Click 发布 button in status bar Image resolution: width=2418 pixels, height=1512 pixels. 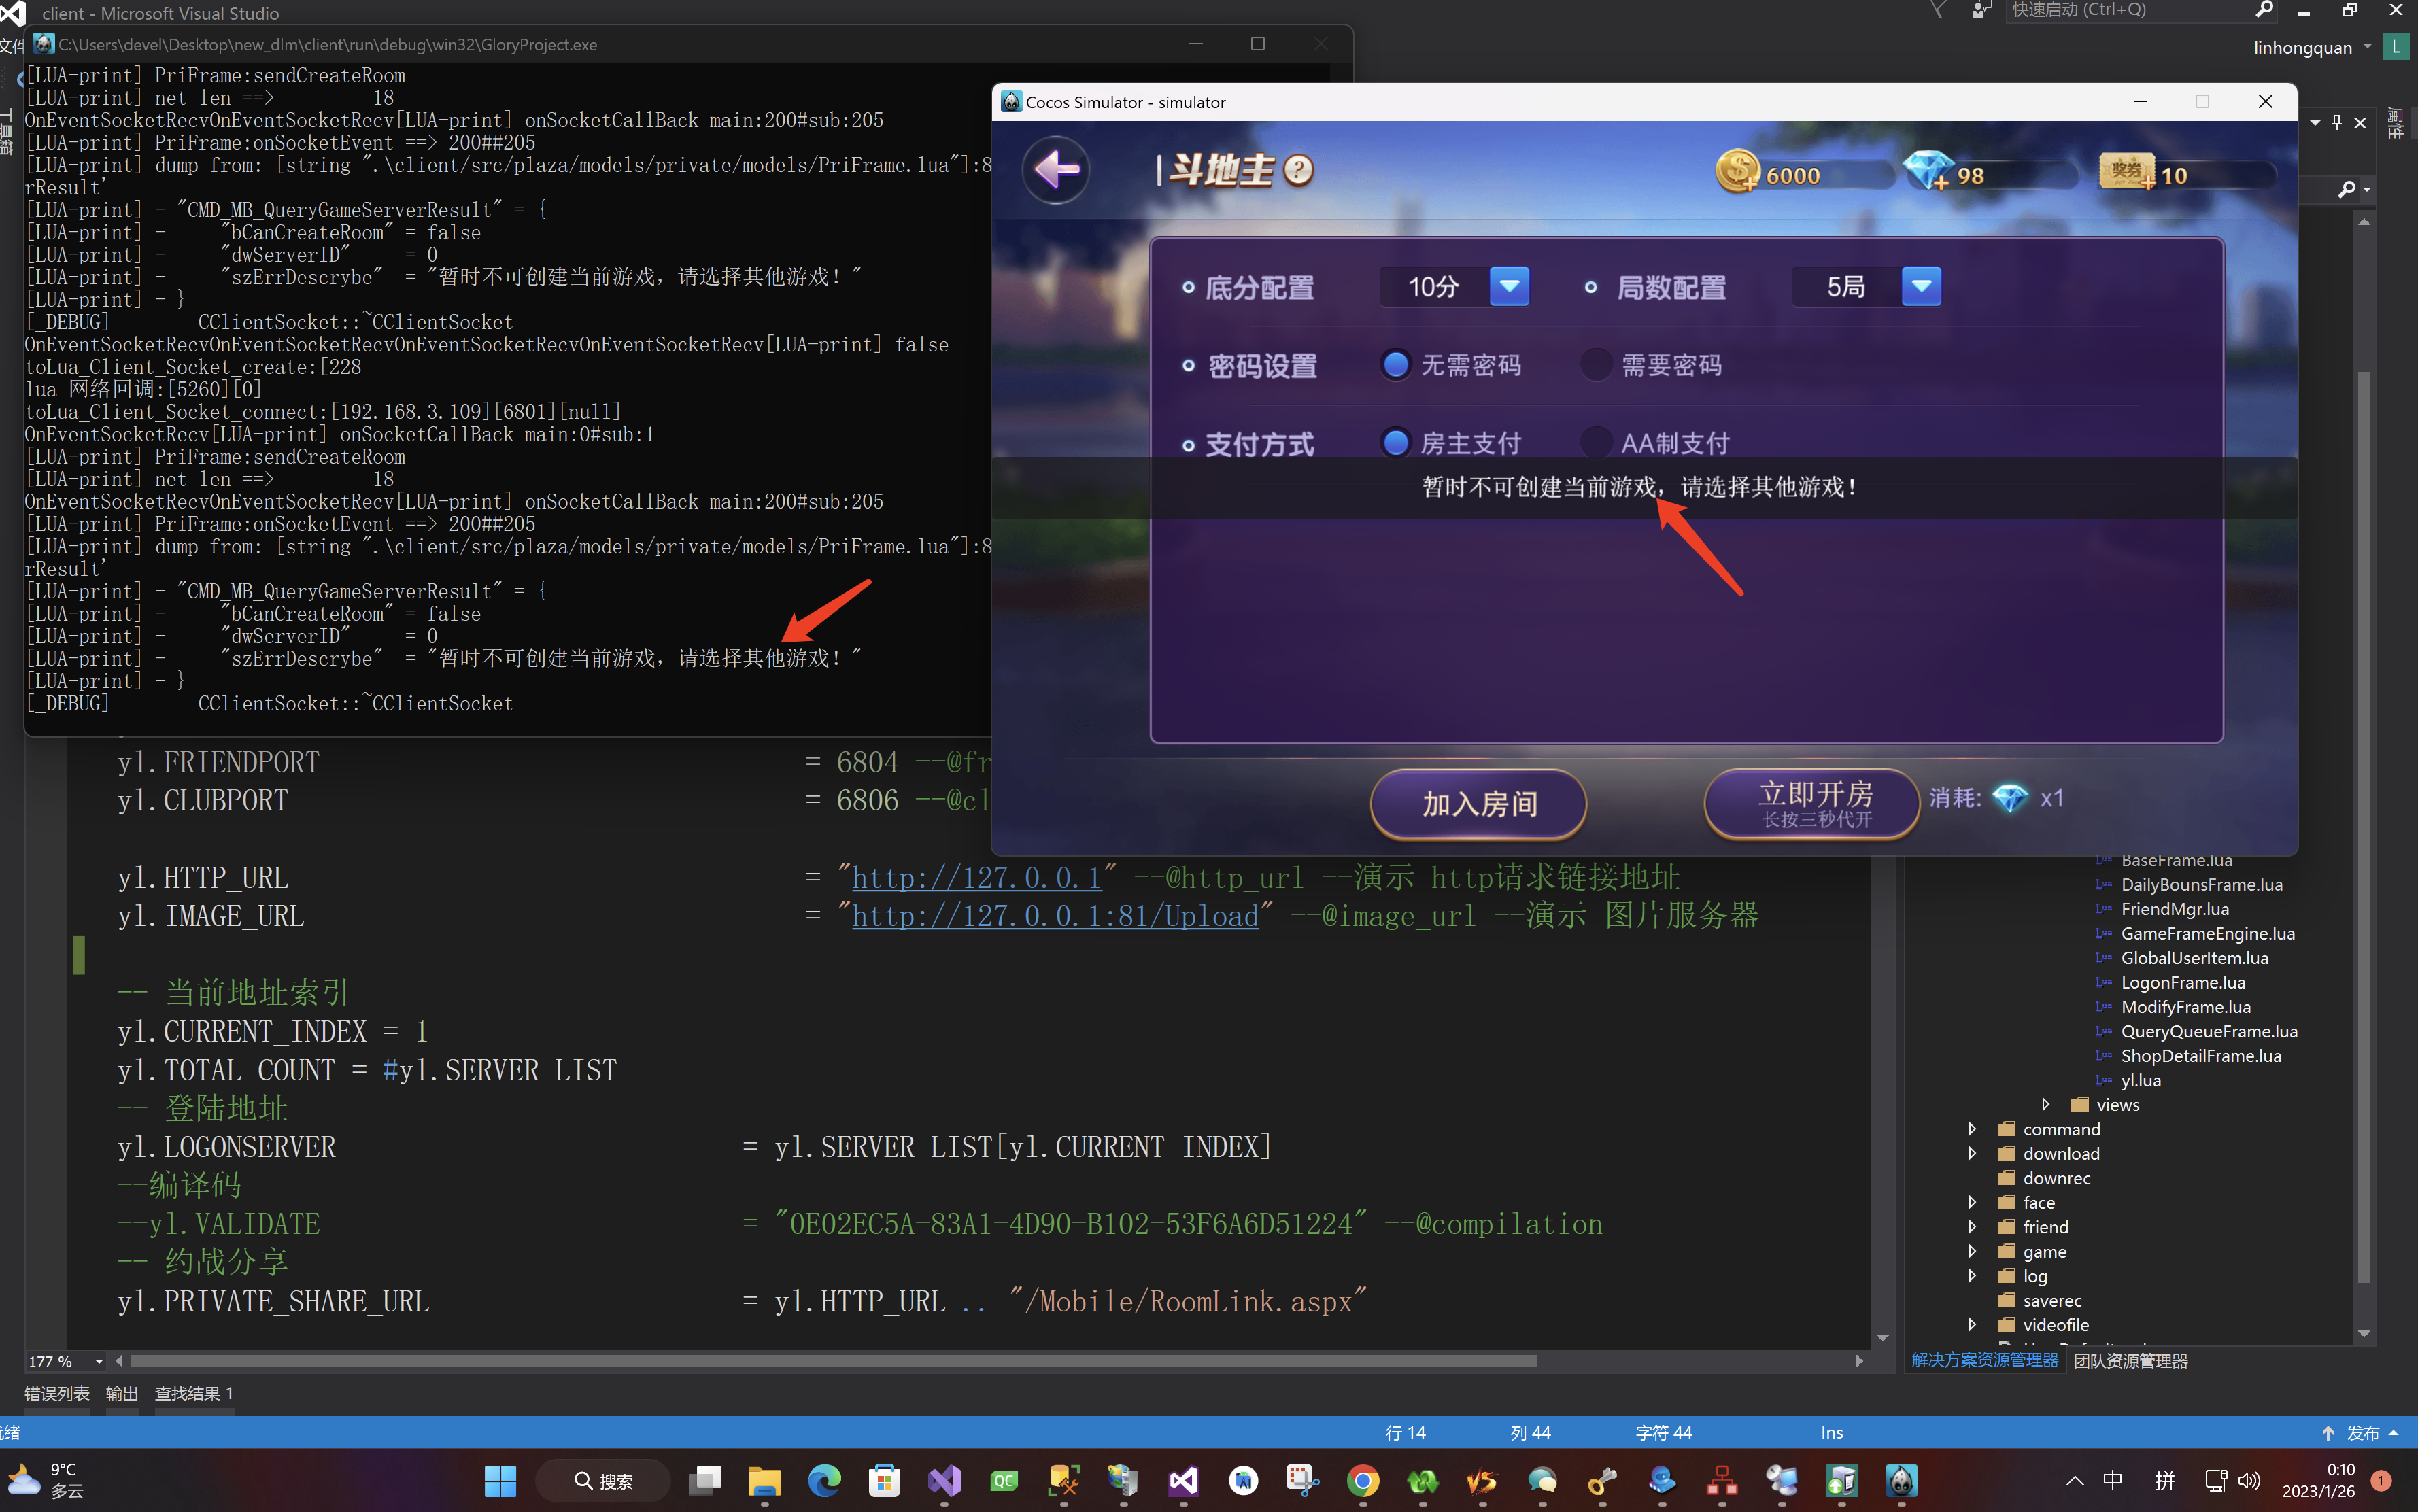2362,1433
